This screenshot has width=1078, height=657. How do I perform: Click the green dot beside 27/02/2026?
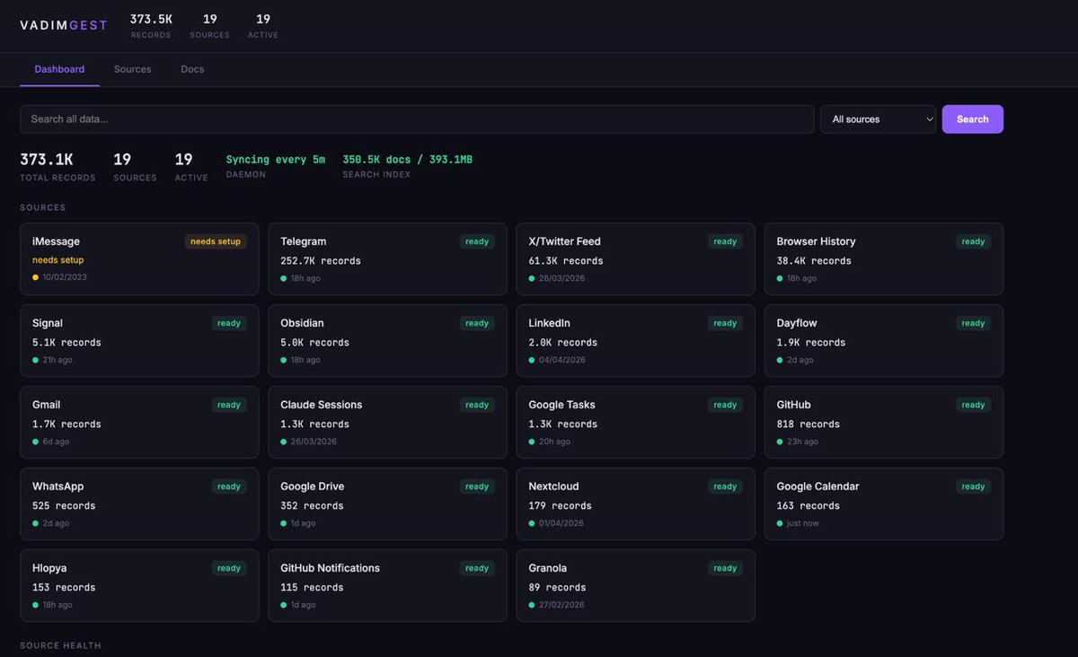(x=532, y=605)
